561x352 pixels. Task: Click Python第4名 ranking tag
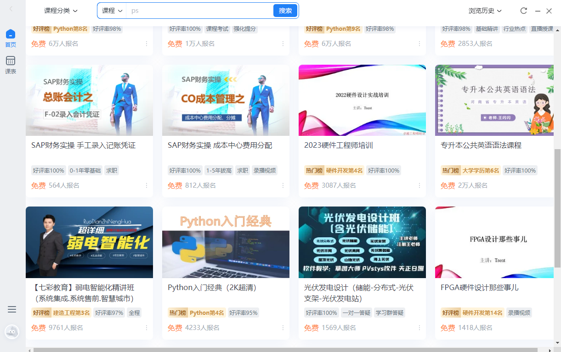tap(207, 313)
